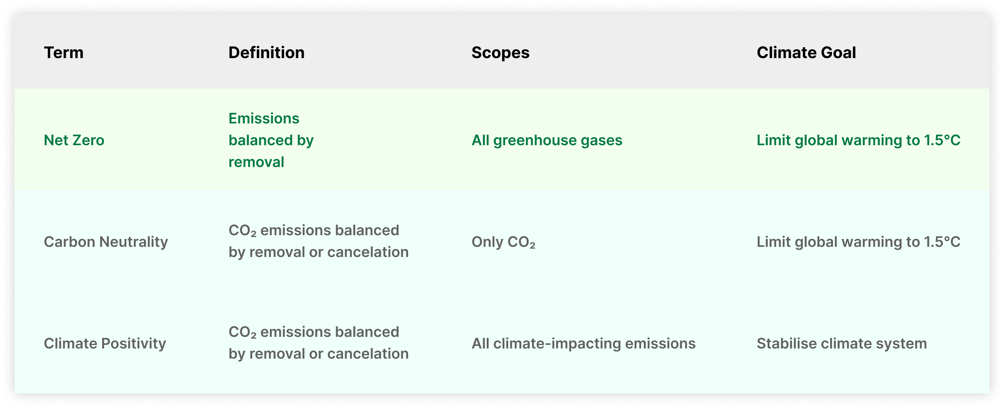The image size is (1004, 408).
Task: Select the Climate Positivity term
Action: click(x=105, y=343)
